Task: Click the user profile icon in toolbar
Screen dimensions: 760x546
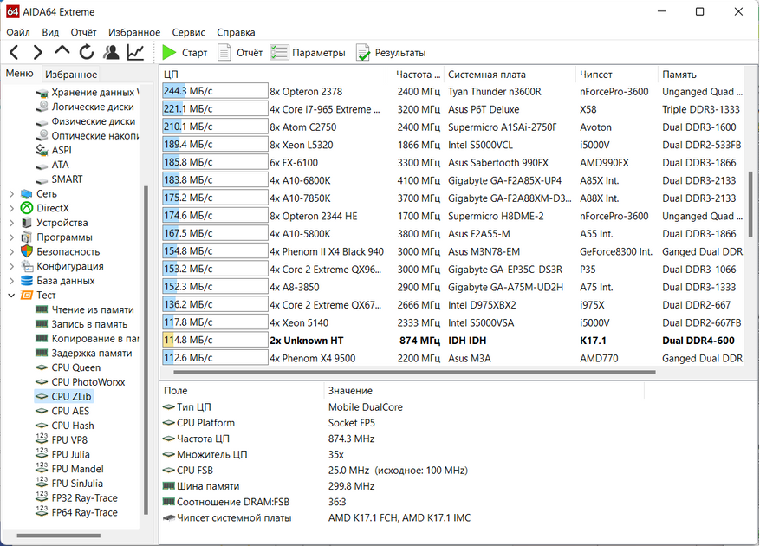Action: [x=112, y=52]
